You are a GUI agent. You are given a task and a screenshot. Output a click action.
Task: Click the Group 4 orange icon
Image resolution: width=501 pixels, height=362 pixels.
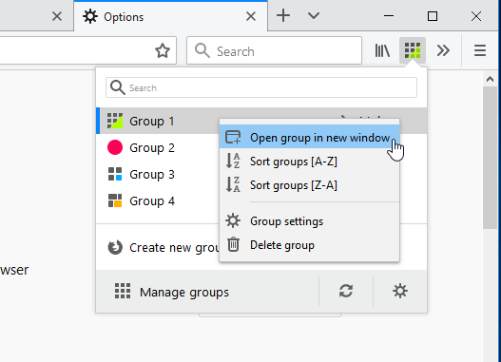click(x=115, y=200)
